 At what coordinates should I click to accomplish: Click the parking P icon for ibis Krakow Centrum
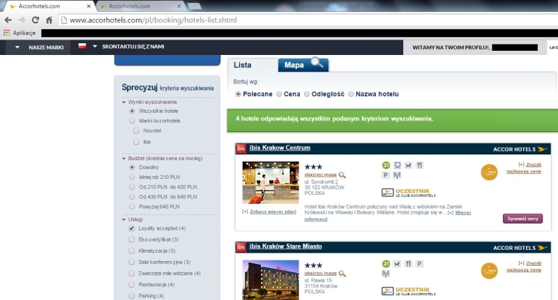386,175
